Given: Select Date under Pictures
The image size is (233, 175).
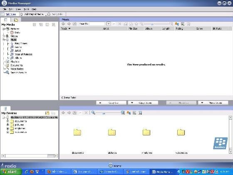Looking at the screenshot, I should [17, 32].
